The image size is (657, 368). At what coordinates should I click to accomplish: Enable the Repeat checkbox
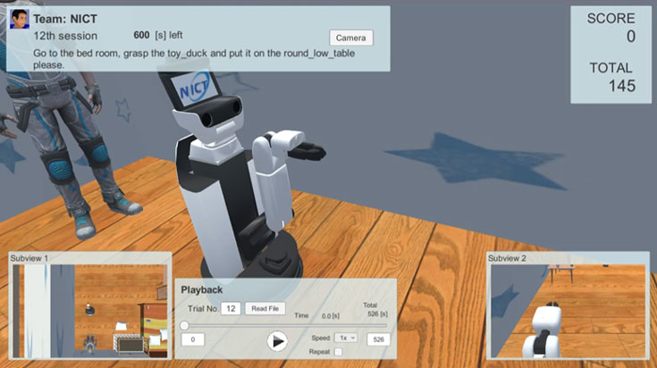pos(338,352)
